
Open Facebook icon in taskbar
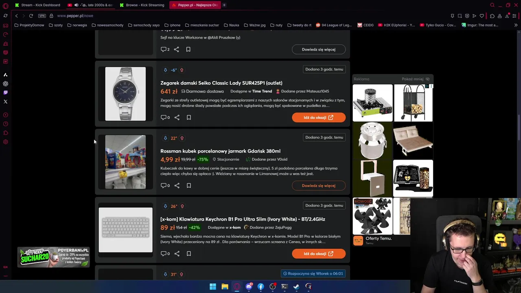(260, 286)
